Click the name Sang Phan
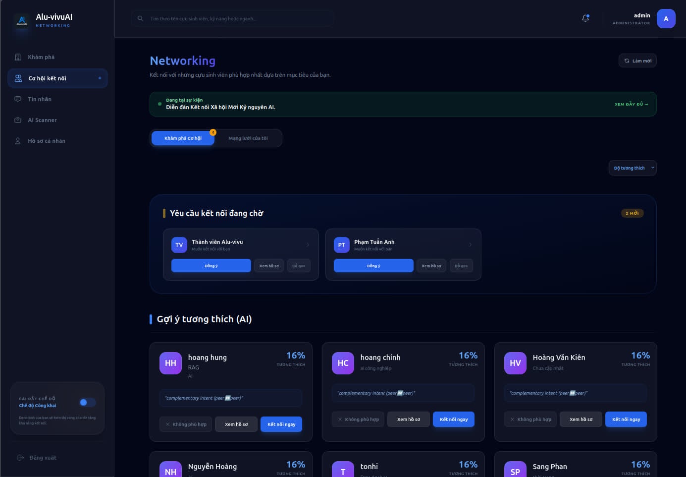The image size is (686, 477). (550, 467)
